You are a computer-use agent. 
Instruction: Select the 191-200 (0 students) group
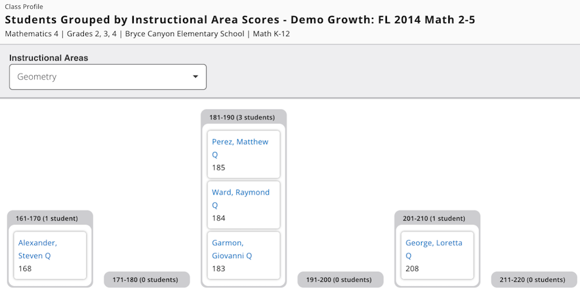(x=340, y=280)
